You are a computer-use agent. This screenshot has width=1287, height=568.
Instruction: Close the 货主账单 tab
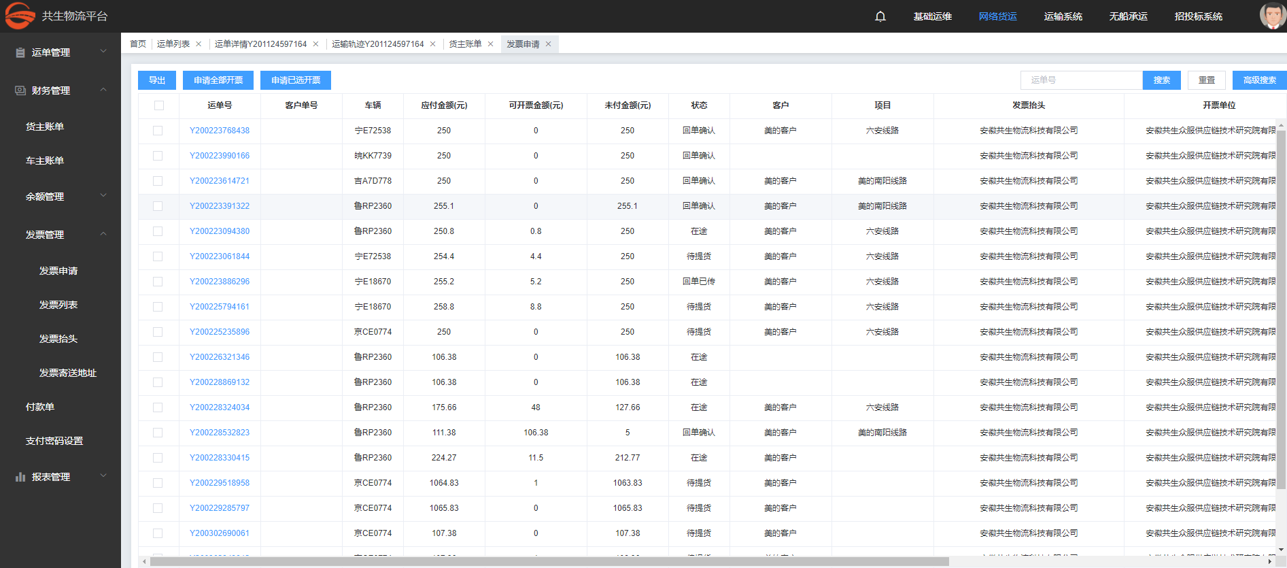[490, 44]
